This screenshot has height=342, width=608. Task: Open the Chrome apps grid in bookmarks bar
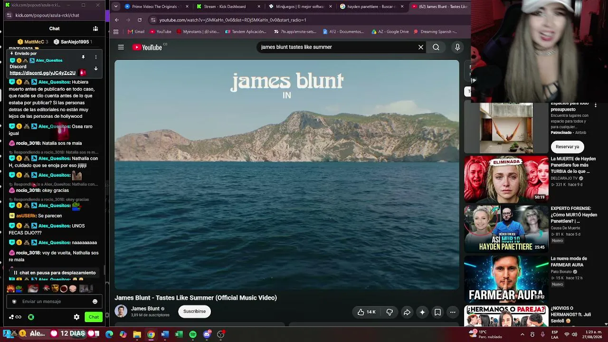116,32
